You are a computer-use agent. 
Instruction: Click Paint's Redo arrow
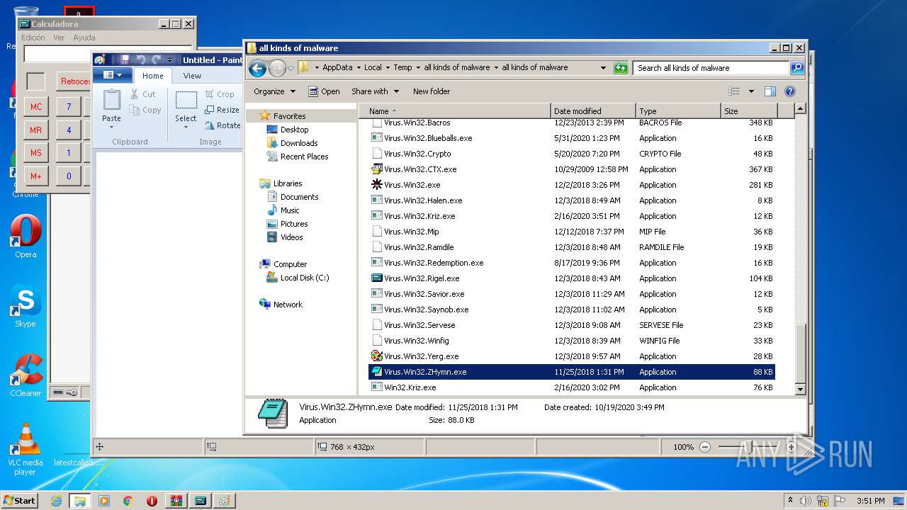point(156,60)
